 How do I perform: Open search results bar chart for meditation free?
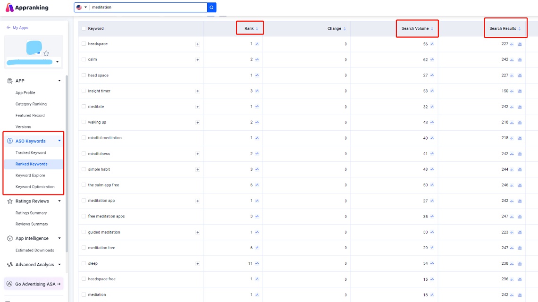tap(520, 248)
